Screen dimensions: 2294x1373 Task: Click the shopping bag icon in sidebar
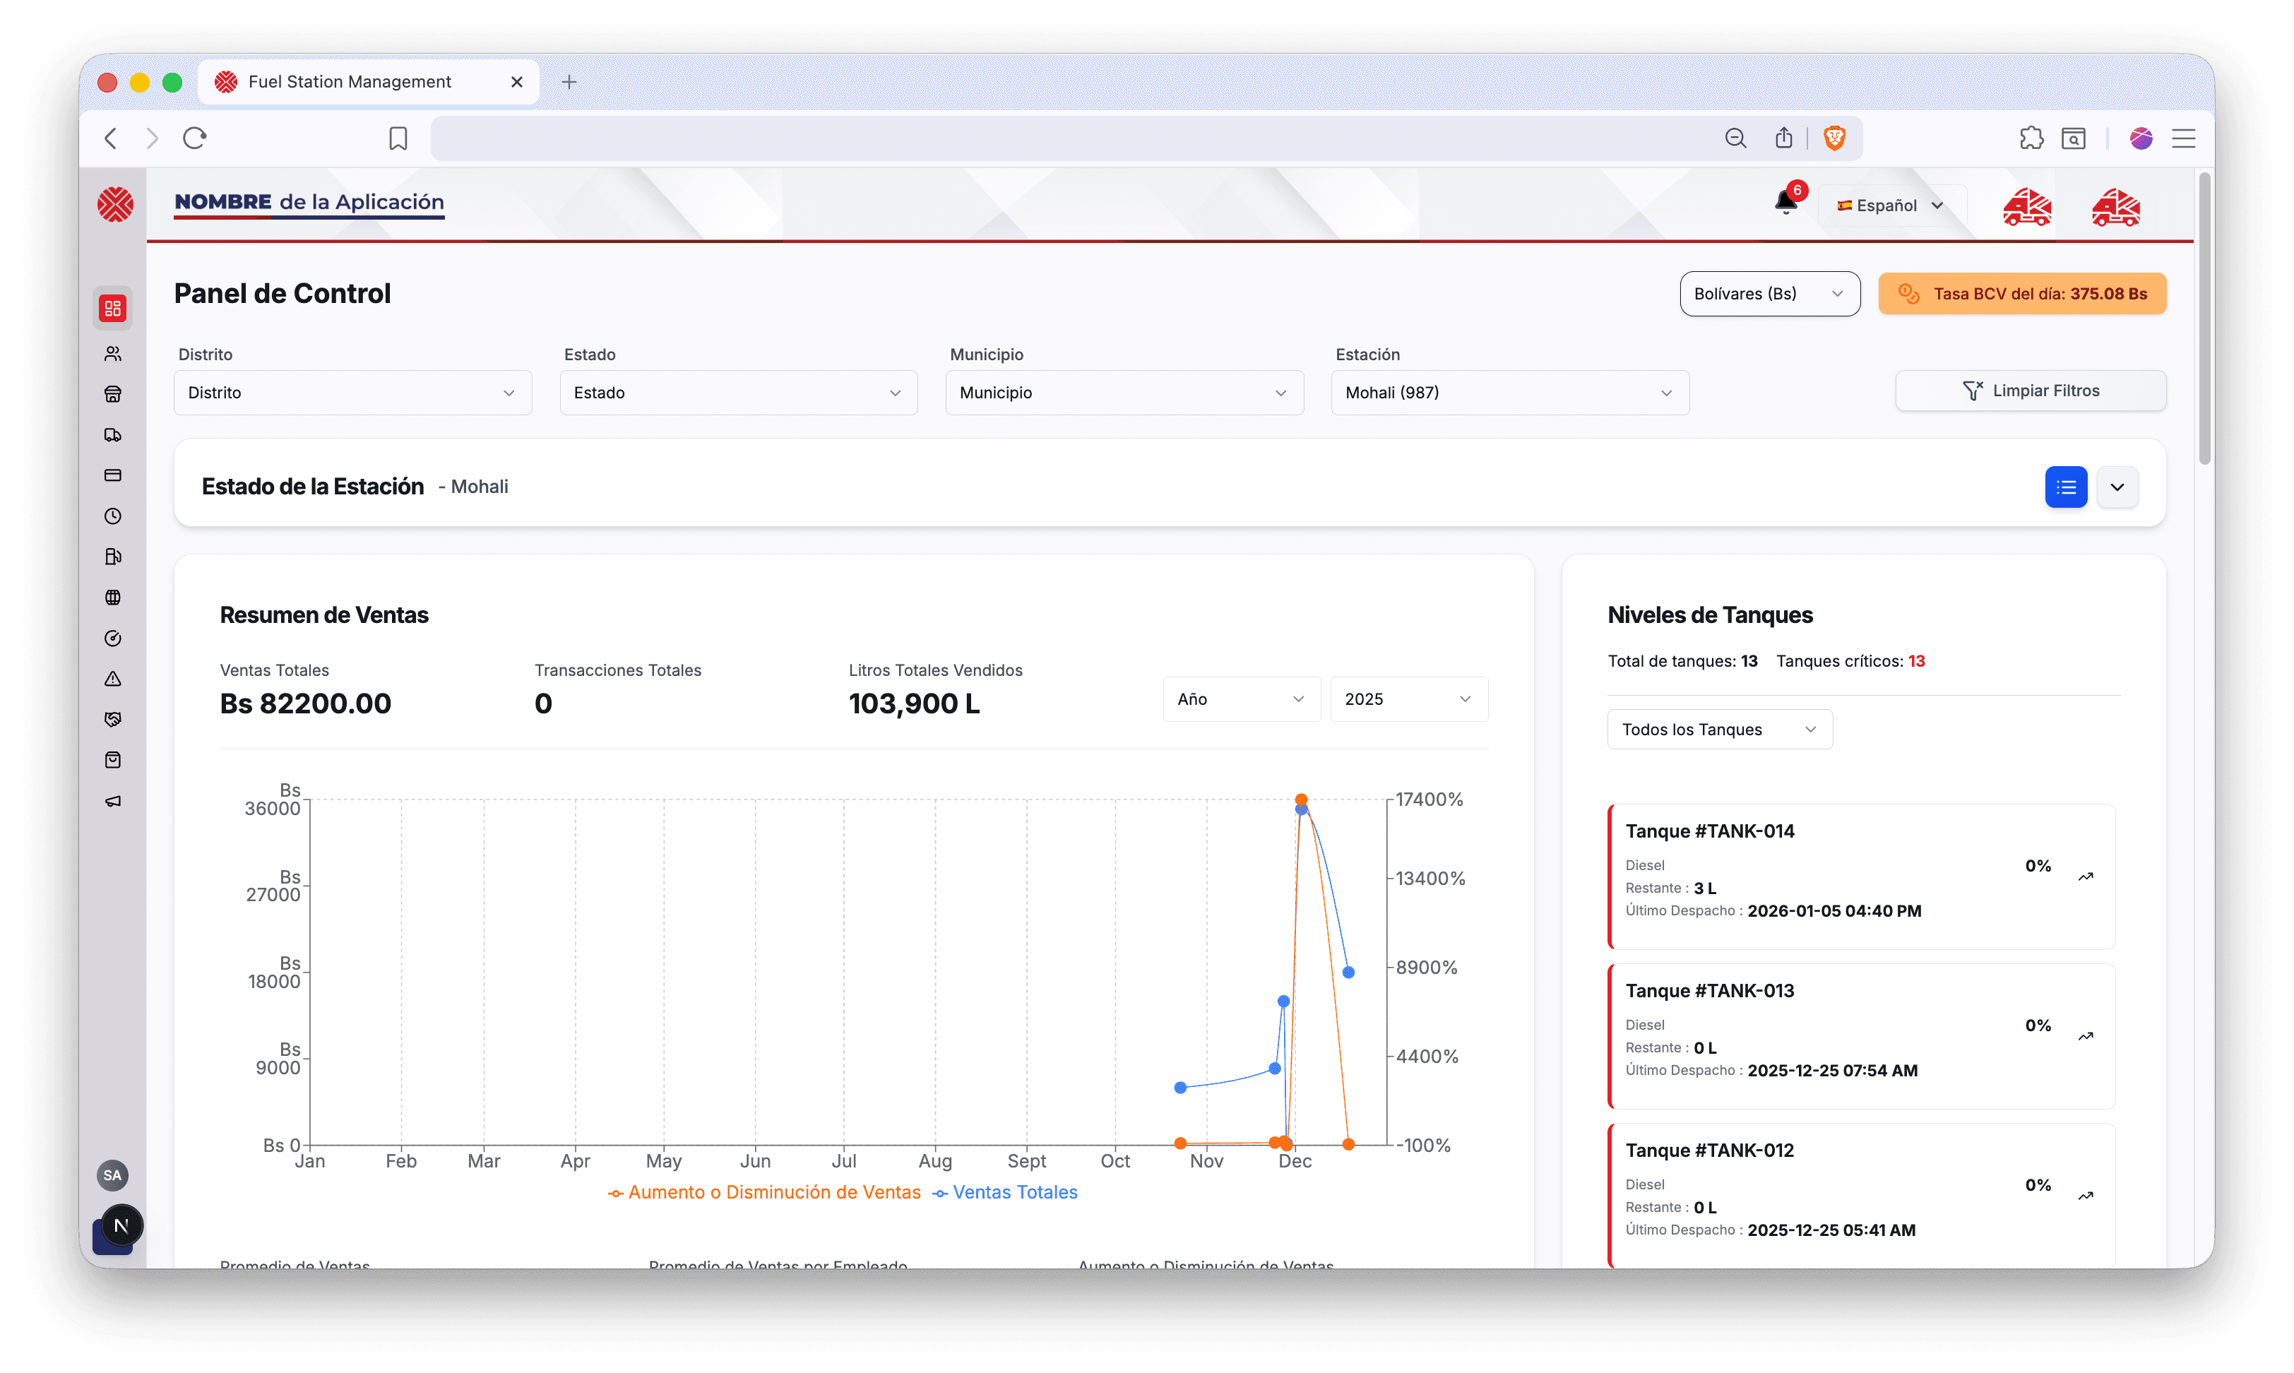point(113,761)
